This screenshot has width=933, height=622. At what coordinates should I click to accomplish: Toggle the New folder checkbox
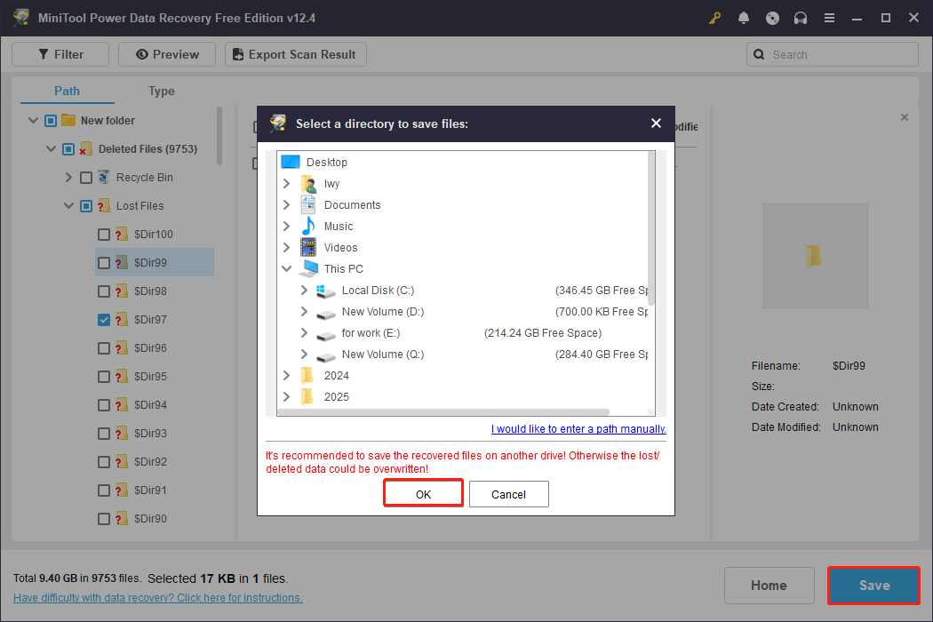51,121
